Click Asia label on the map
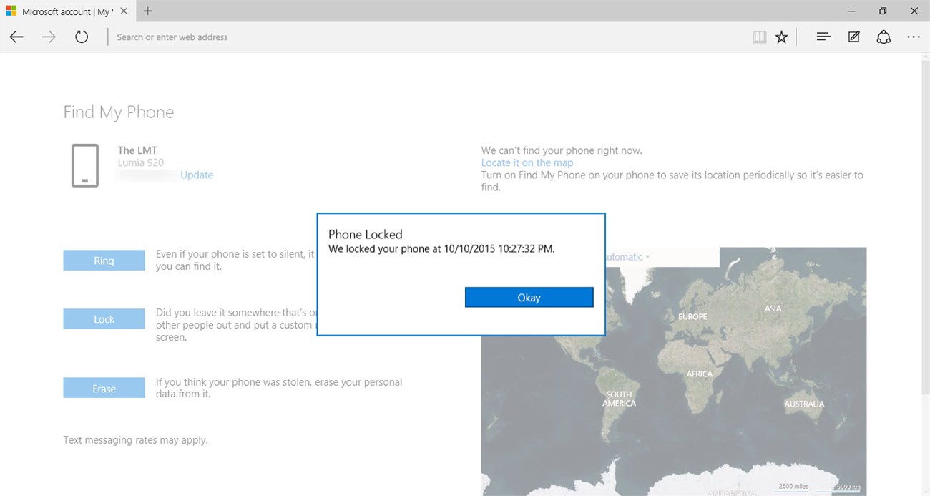This screenshot has height=496, width=930. [x=773, y=308]
